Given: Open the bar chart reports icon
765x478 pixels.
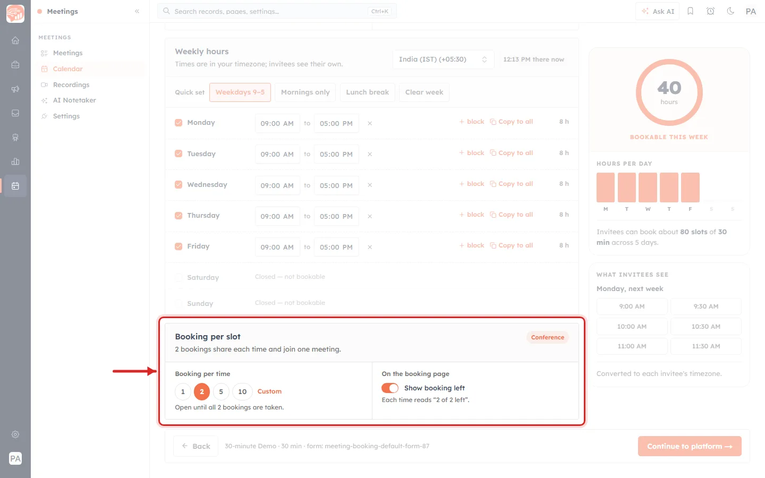Looking at the screenshot, I should point(15,161).
